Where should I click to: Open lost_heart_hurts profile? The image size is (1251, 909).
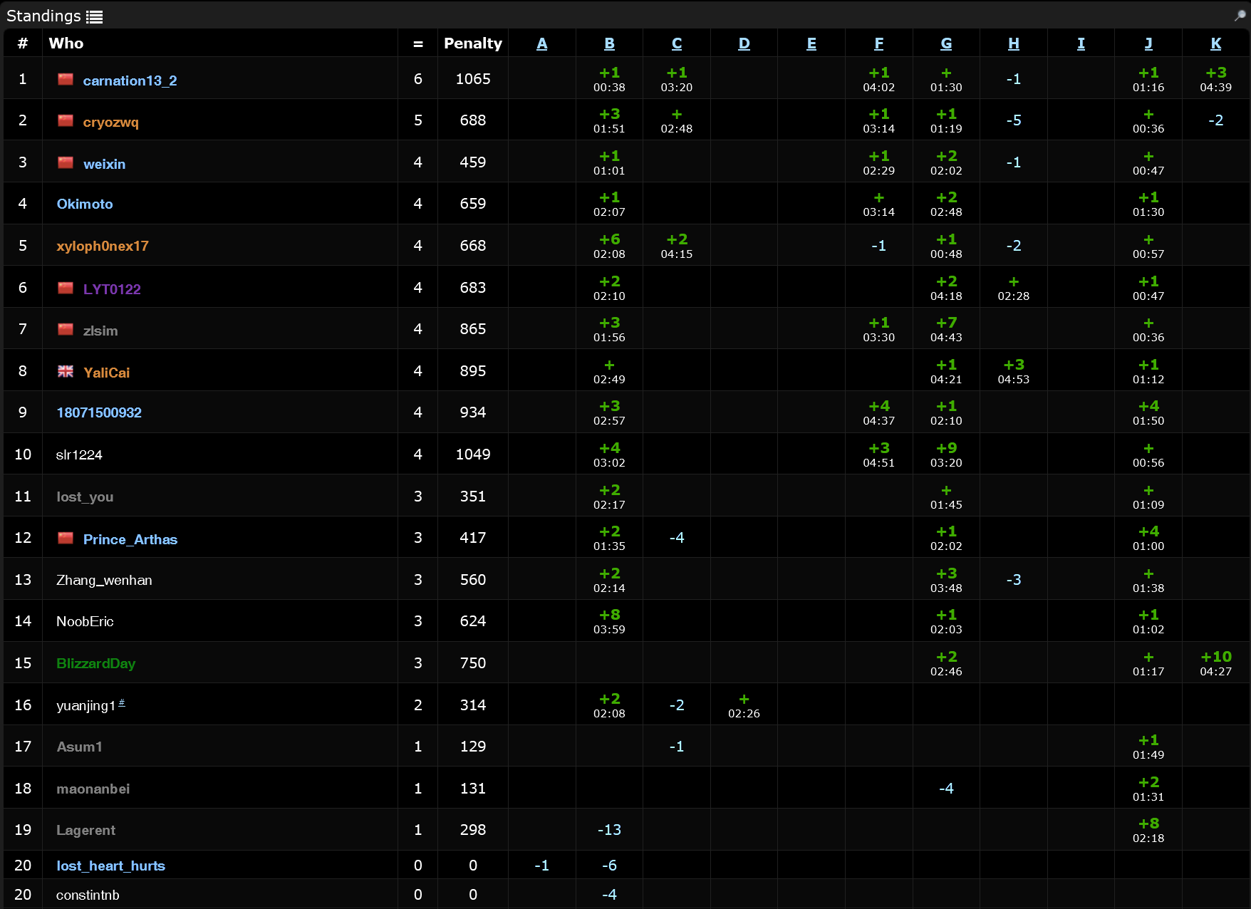(x=110, y=866)
